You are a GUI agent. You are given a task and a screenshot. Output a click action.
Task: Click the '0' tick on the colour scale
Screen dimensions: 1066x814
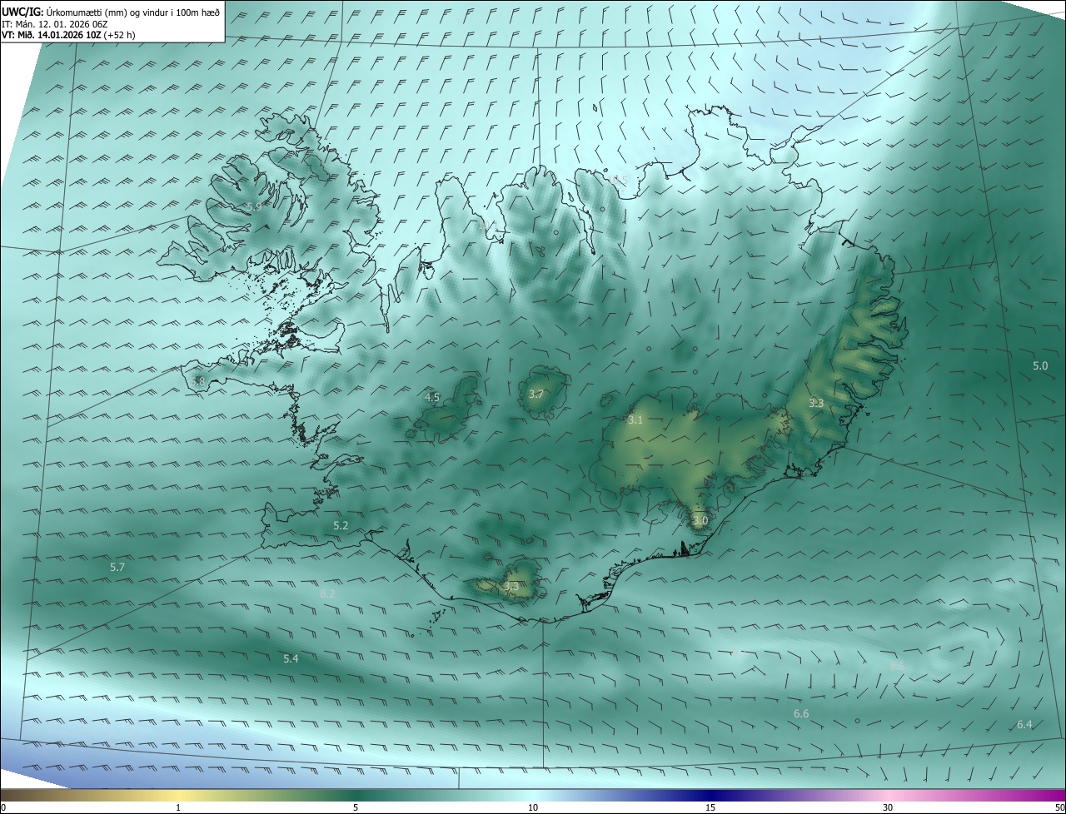click(x=3, y=807)
